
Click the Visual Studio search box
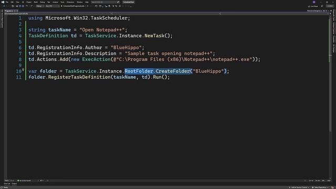tap(105, 2)
